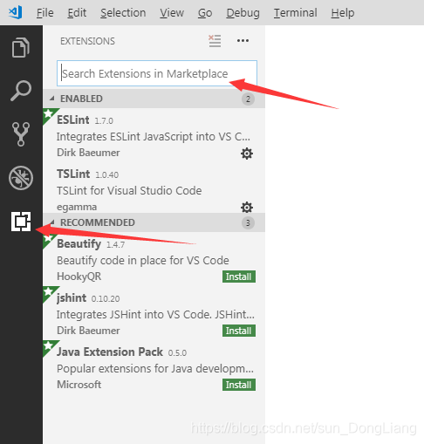The width and height of the screenshot is (424, 444).
Task: Install the Java Extension Pack
Action: point(239,385)
